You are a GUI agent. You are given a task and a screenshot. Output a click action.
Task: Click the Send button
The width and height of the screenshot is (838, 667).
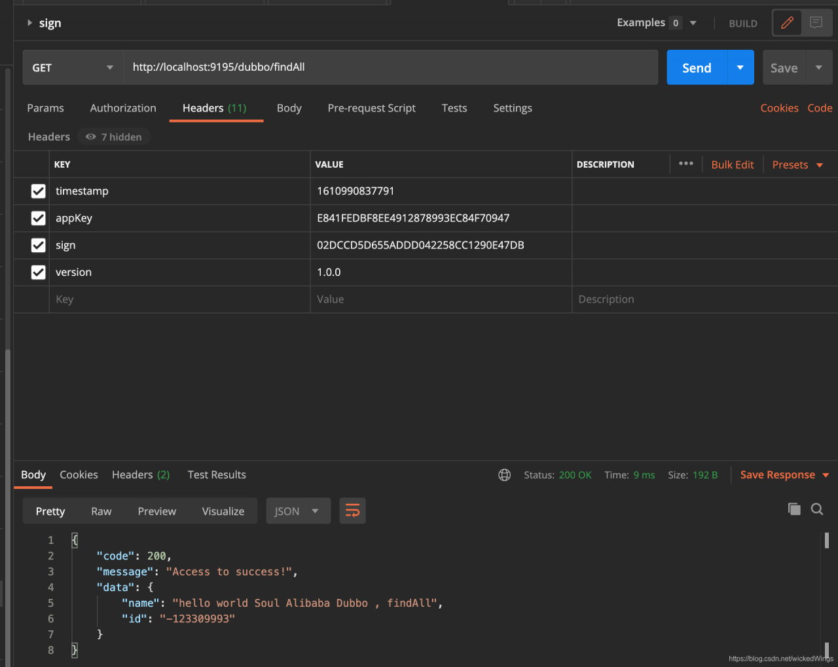[697, 67]
